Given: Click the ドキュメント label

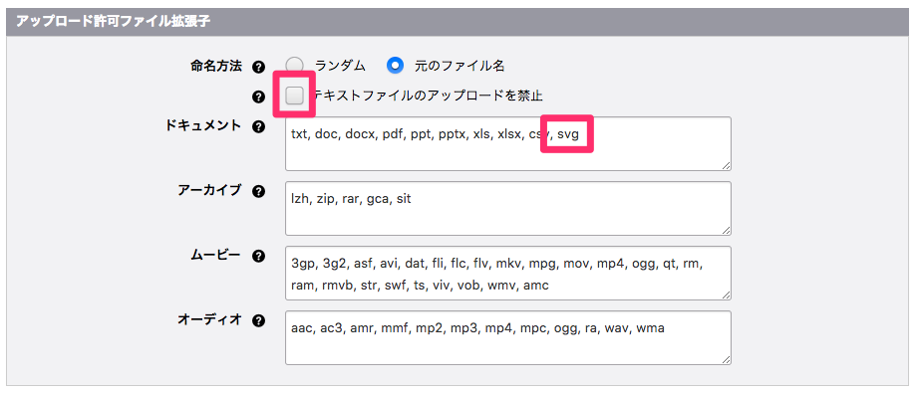Looking at the screenshot, I should 203,125.
